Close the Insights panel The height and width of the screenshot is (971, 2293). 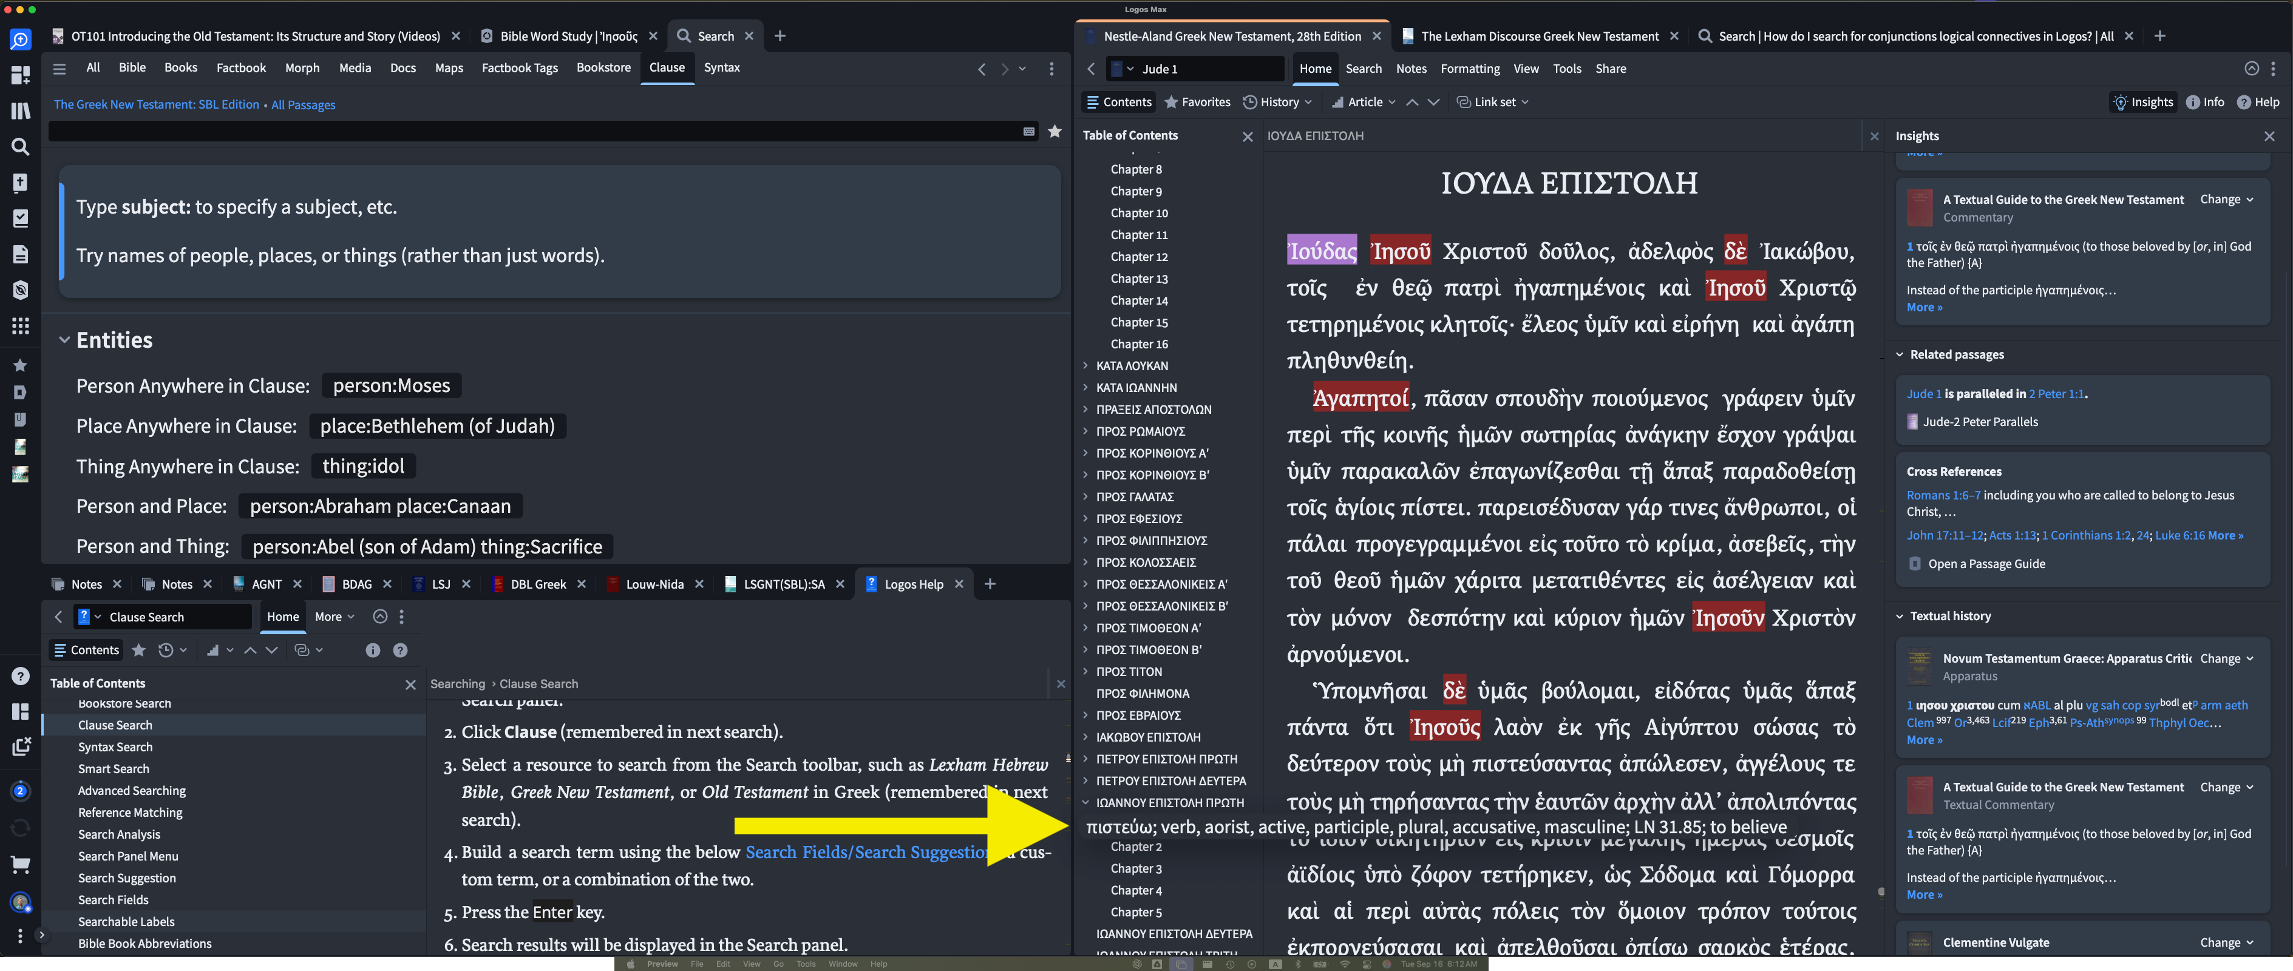pos(2269,136)
